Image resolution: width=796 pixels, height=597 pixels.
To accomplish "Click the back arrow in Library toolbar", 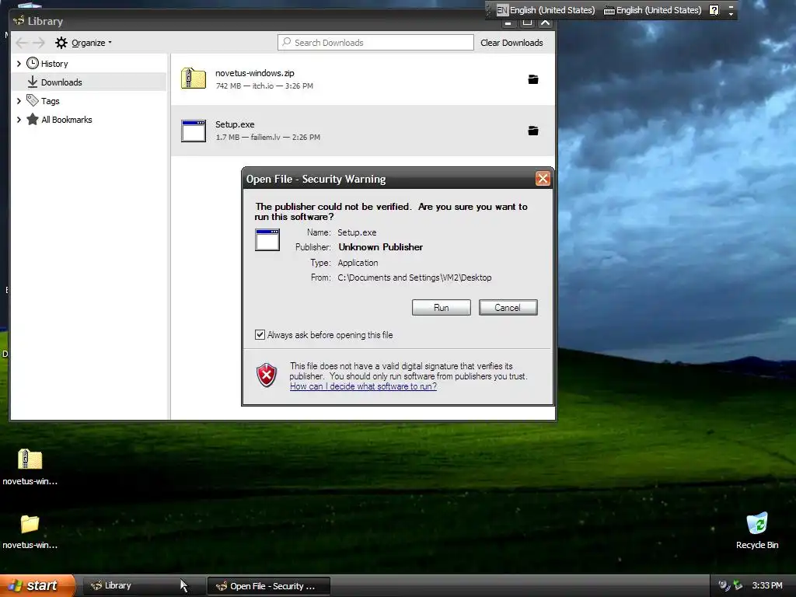I will click(21, 43).
